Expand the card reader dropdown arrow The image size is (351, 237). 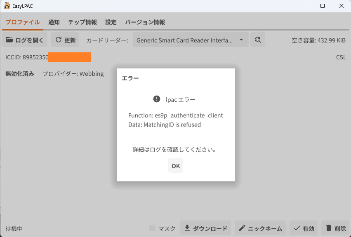click(241, 40)
